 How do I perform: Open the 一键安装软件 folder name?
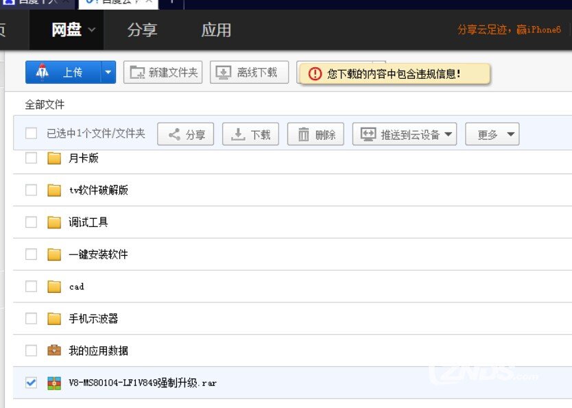tap(99, 254)
